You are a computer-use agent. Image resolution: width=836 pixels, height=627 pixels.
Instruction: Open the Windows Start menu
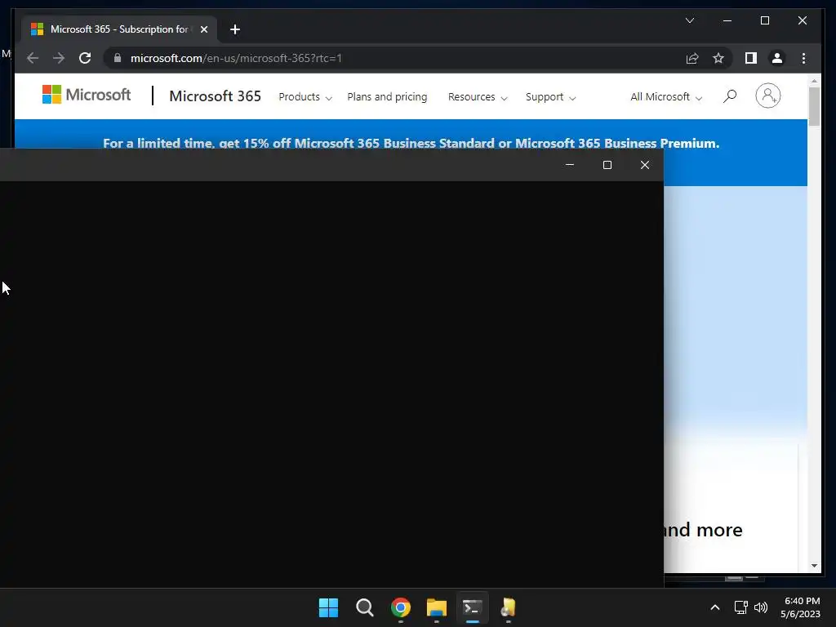[328, 607]
